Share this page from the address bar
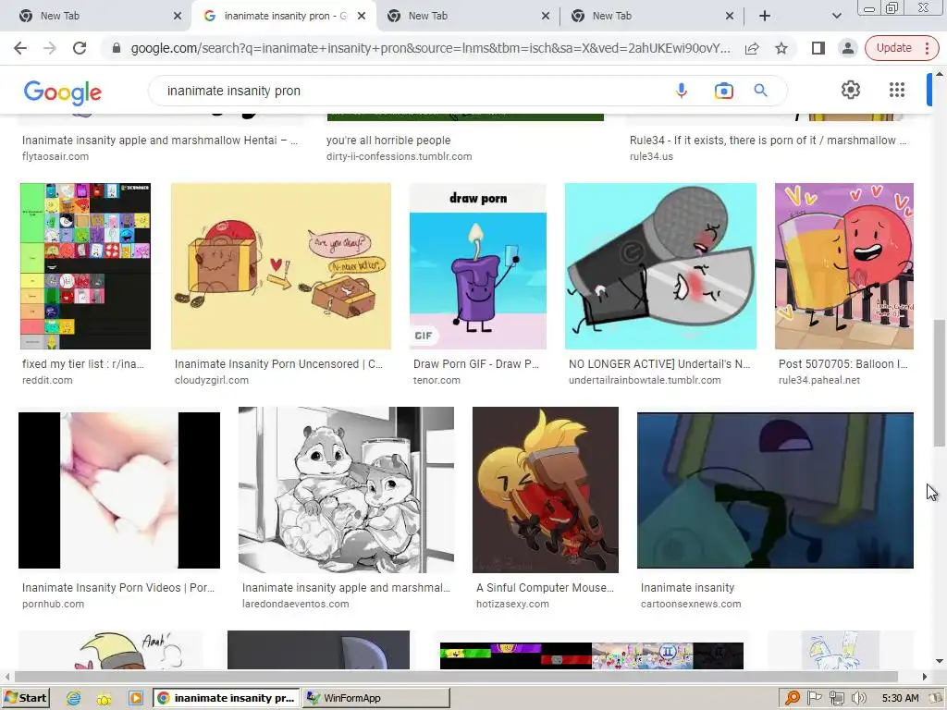 pos(752,48)
